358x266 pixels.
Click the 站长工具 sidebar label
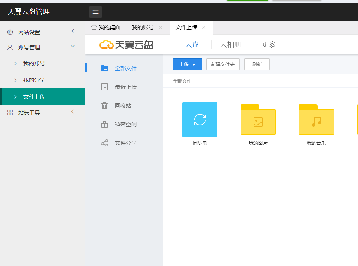[x=29, y=113]
